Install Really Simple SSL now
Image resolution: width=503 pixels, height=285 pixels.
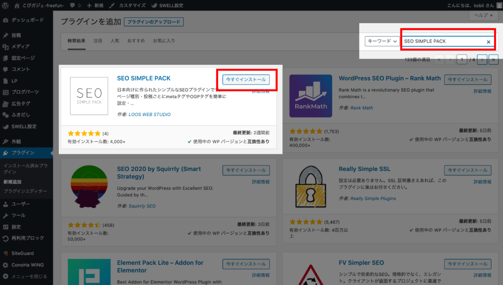[x=468, y=170]
